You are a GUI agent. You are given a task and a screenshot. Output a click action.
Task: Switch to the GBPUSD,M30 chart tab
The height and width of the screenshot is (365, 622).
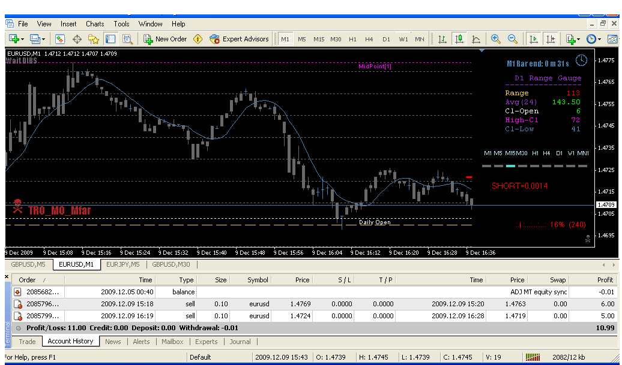(x=171, y=264)
